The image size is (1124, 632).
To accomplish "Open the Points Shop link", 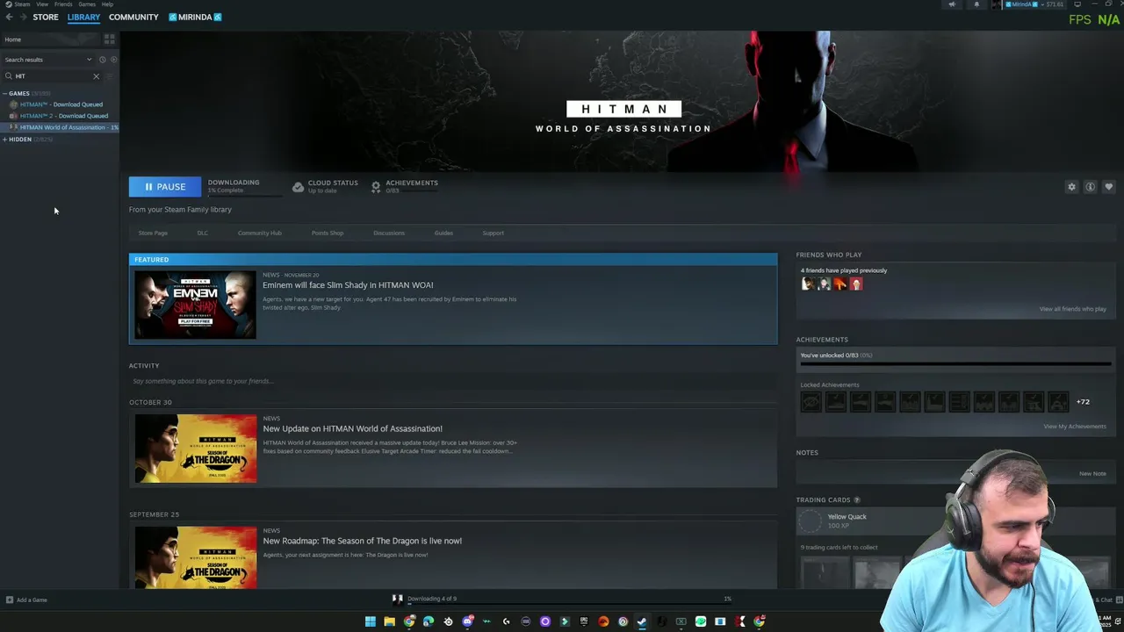I will tap(328, 233).
